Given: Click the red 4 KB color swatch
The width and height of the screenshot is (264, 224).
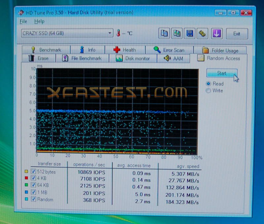Looking at the screenshot, I should point(26,178).
